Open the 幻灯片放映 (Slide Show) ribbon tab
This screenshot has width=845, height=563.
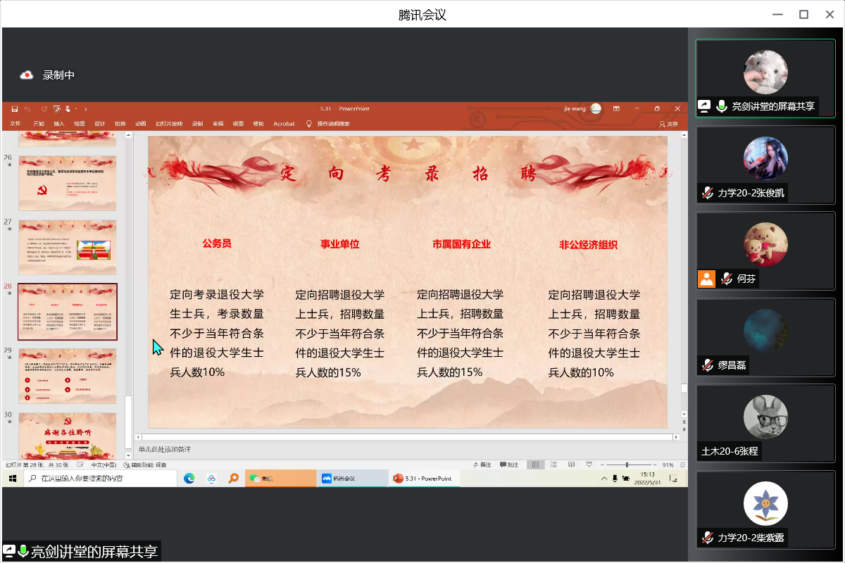[x=169, y=124]
